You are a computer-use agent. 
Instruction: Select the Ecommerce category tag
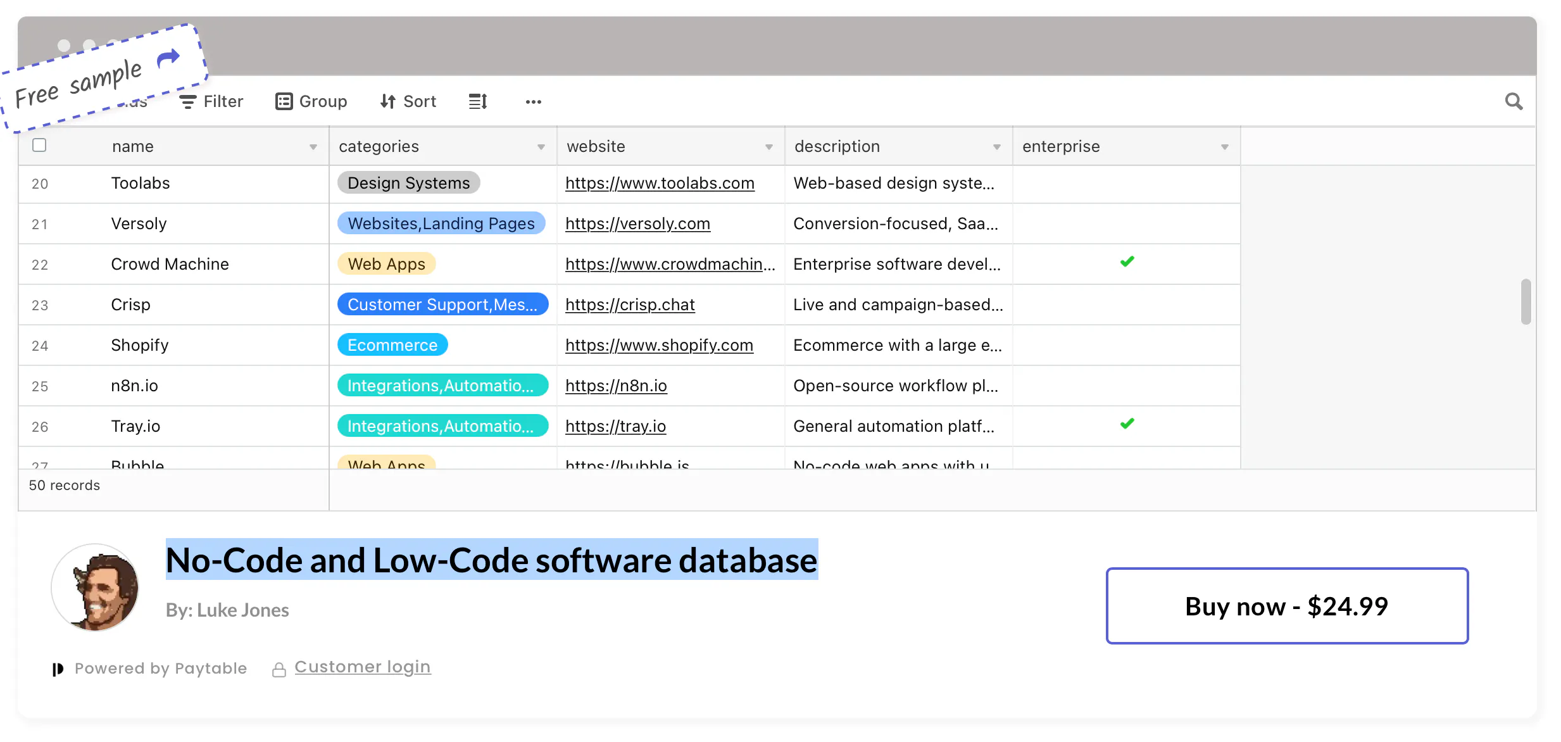392,345
